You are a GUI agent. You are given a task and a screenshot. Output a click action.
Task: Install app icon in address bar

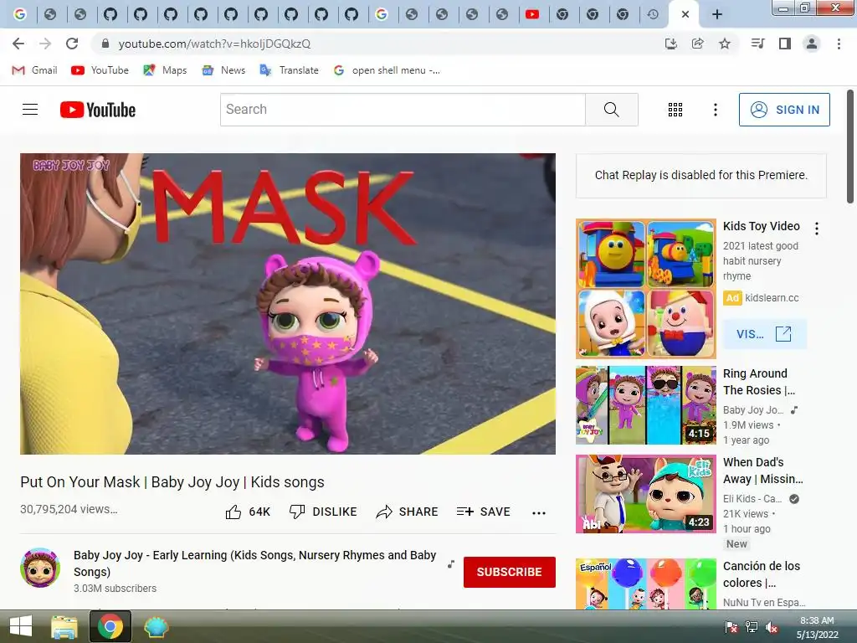coord(670,44)
